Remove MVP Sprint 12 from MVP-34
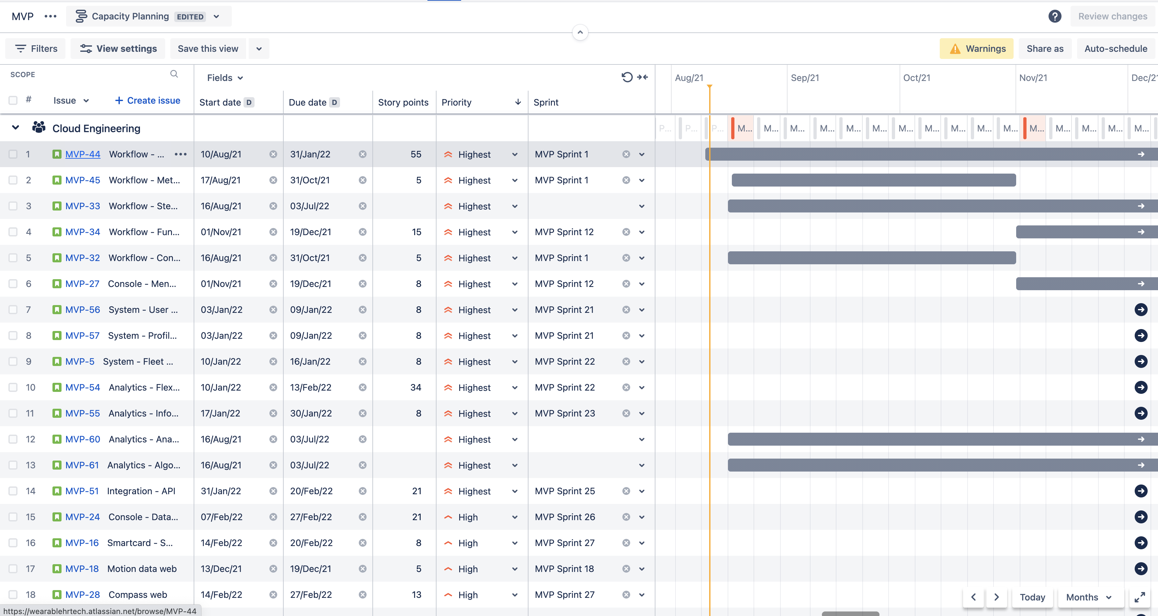This screenshot has width=1158, height=616. click(626, 232)
